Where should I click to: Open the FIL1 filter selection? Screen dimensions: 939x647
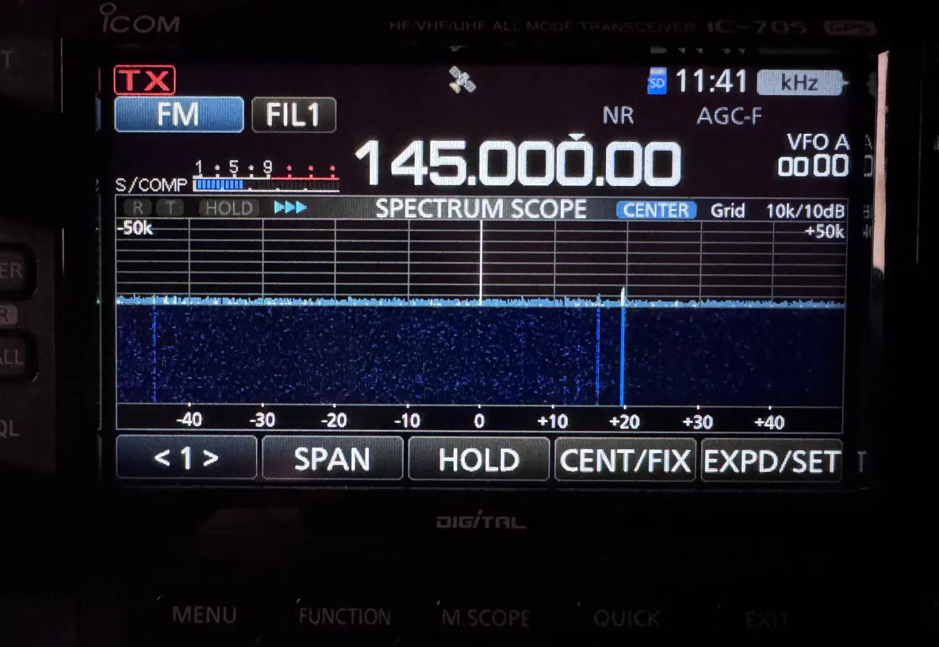tap(294, 115)
